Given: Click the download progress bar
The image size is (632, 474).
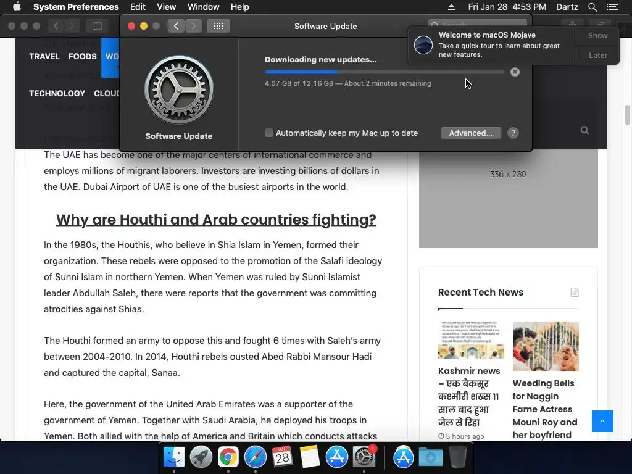Looking at the screenshot, I should [385, 72].
